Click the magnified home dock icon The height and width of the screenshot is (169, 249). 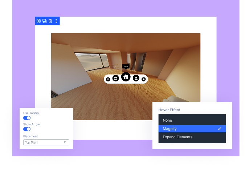tap(126, 77)
